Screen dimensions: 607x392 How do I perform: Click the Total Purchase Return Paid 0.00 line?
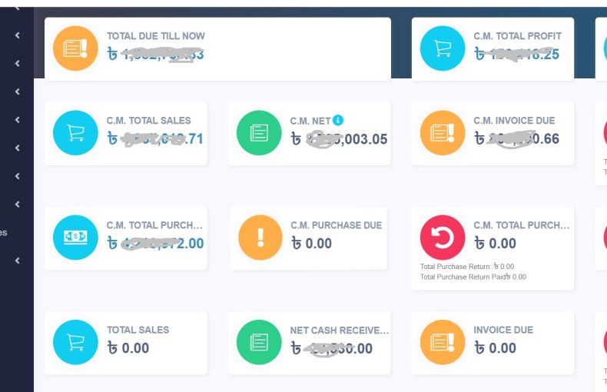pyautogui.click(x=473, y=277)
